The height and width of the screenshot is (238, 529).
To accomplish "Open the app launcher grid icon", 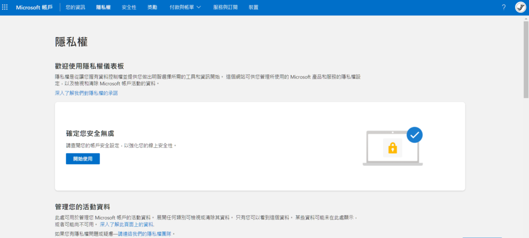I will 5,7.
